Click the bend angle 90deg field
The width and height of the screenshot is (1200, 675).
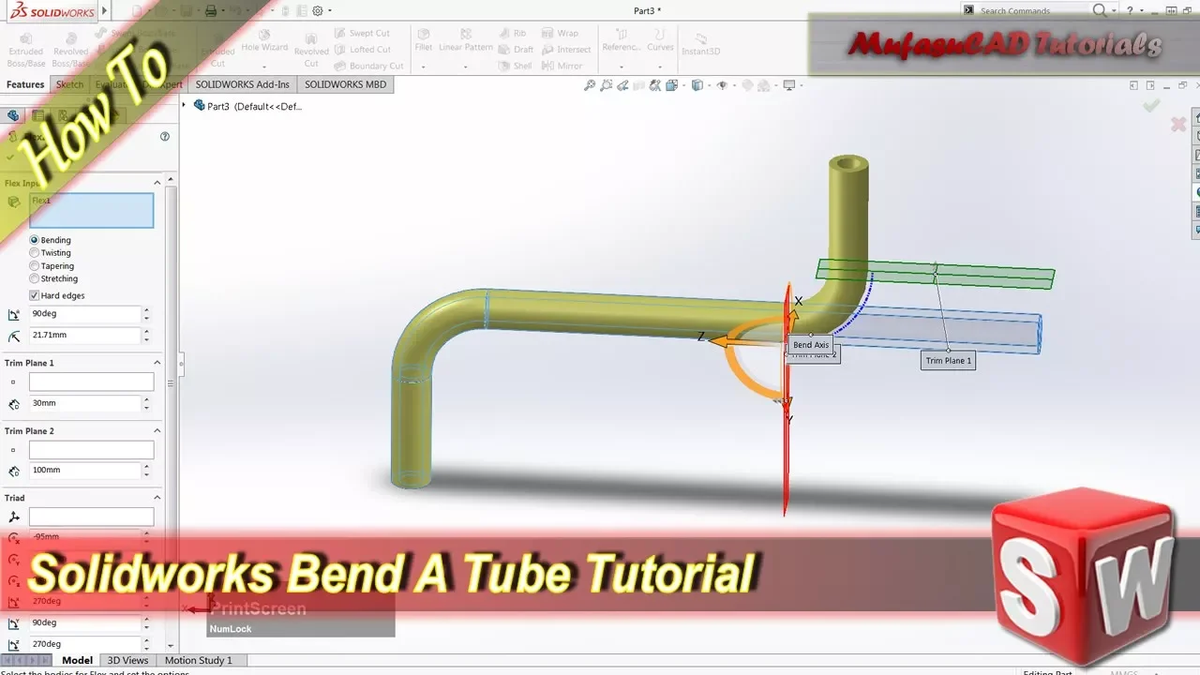tap(85, 314)
